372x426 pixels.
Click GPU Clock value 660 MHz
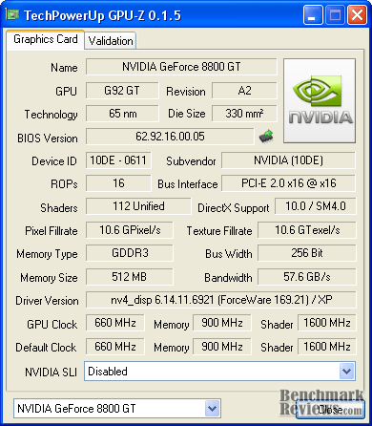tap(115, 323)
